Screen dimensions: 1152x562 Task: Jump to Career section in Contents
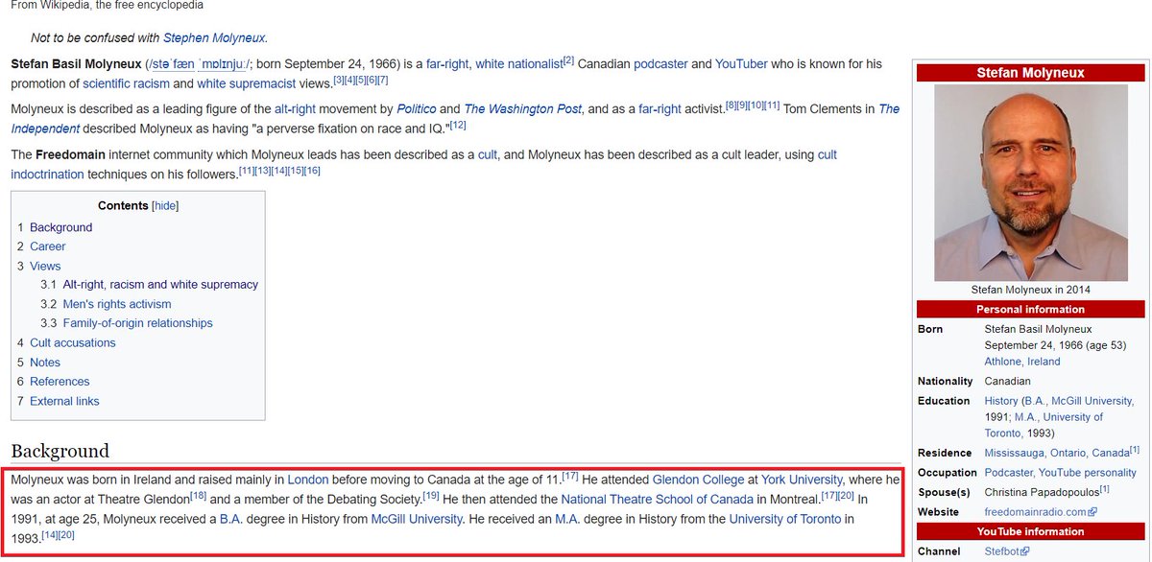coord(48,246)
